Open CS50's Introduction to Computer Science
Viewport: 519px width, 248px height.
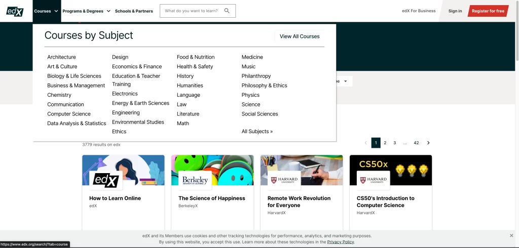pos(386,202)
